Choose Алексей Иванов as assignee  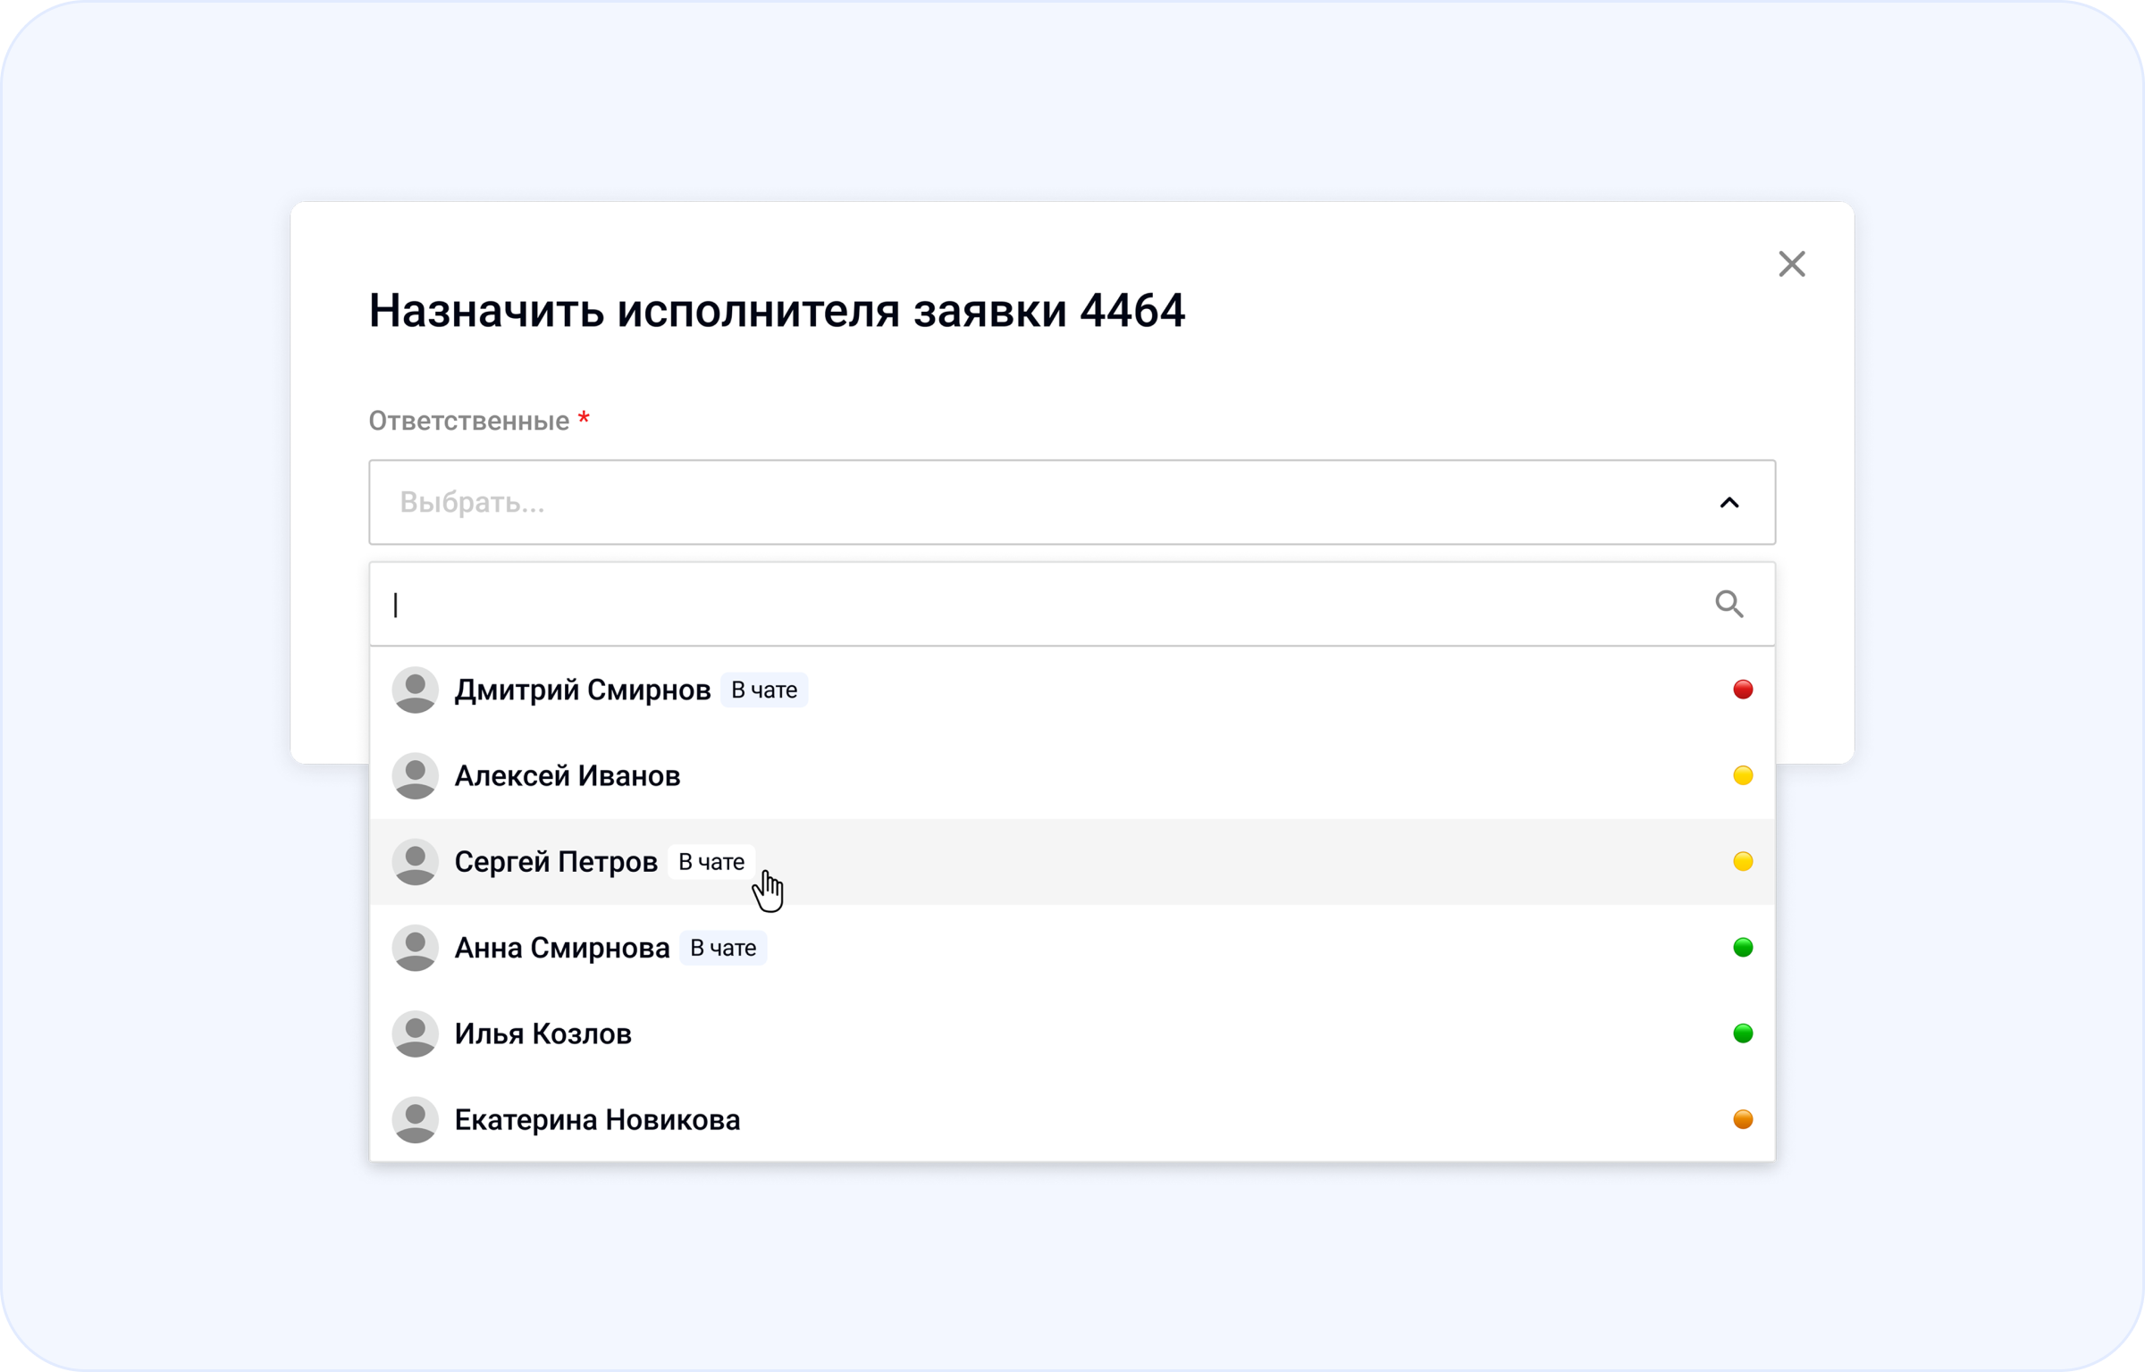(1072, 775)
